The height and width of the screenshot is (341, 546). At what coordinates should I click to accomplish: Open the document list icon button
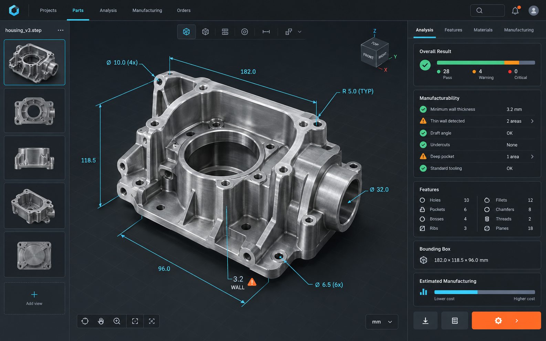point(455,321)
